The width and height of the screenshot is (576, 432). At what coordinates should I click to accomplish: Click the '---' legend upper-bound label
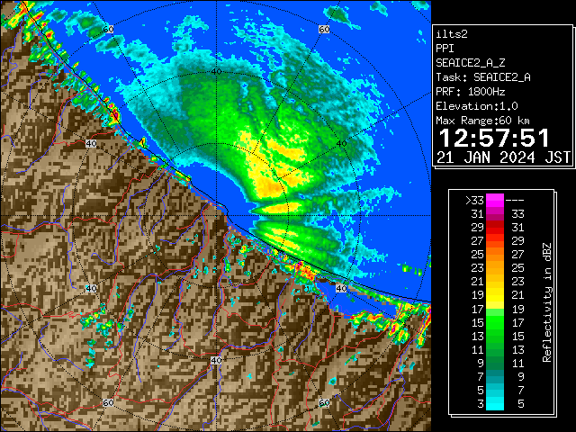[515, 201]
